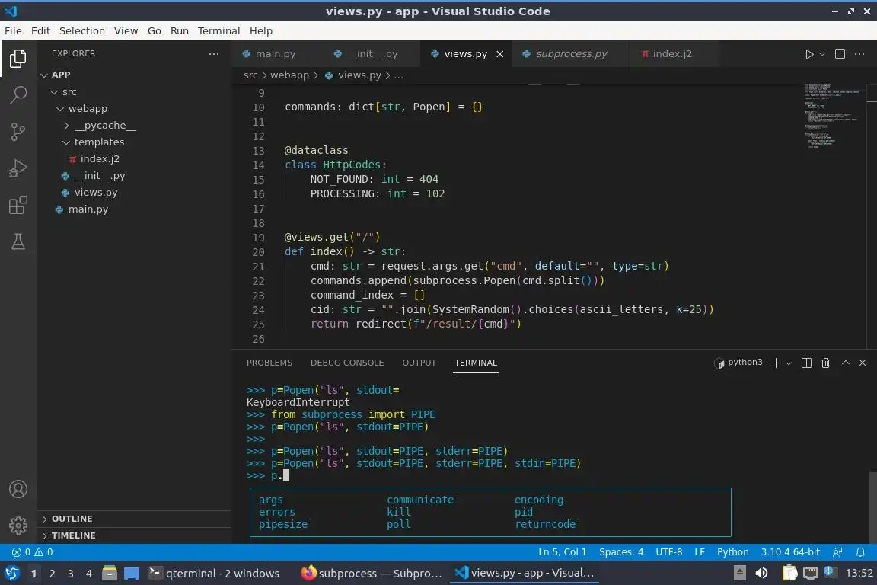Screen dimensions: 877x585
Task: Open the Search view in activity bar
Action: 18,94
